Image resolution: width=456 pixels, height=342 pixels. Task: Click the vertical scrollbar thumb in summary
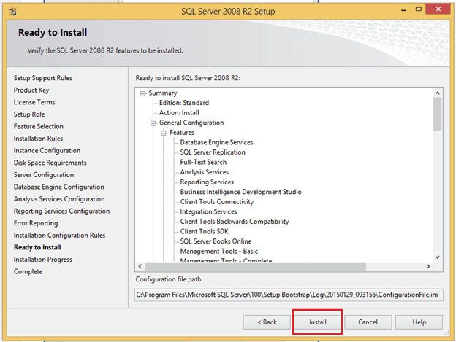(x=437, y=114)
